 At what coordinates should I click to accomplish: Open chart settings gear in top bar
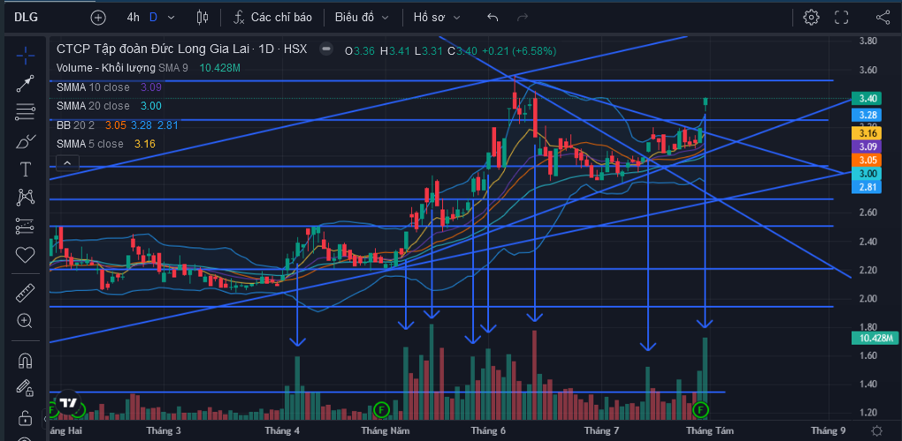point(811,18)
